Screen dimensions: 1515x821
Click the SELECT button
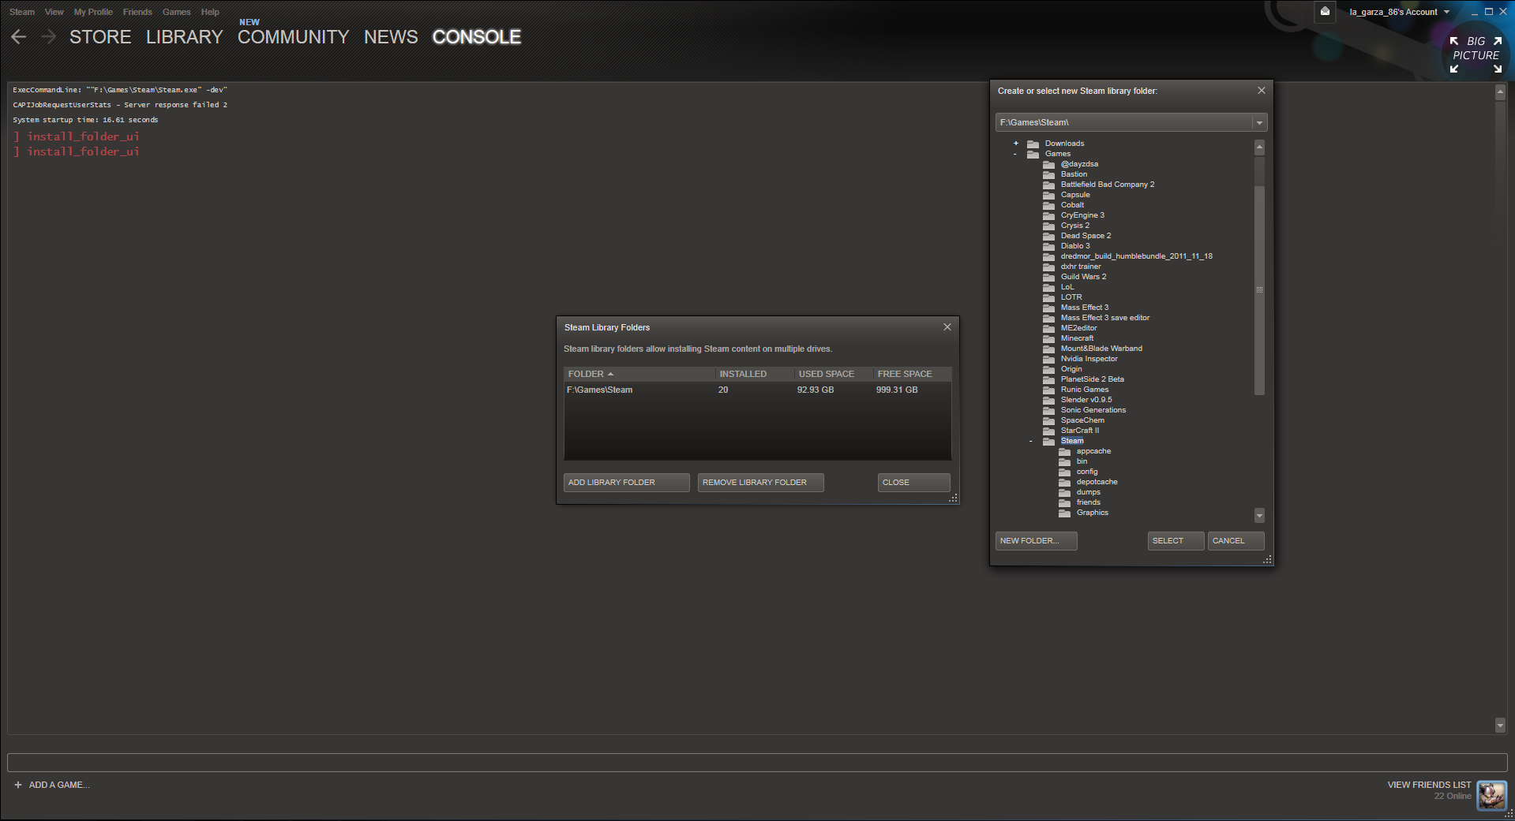click(x=1176, y=541)
